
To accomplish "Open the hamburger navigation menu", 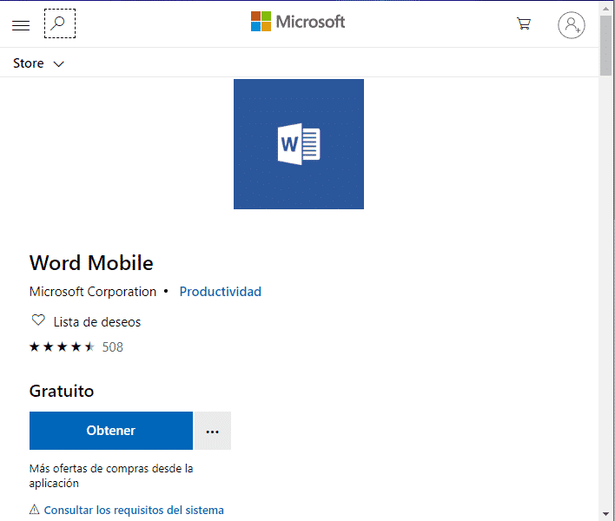I will click(21, 25).
